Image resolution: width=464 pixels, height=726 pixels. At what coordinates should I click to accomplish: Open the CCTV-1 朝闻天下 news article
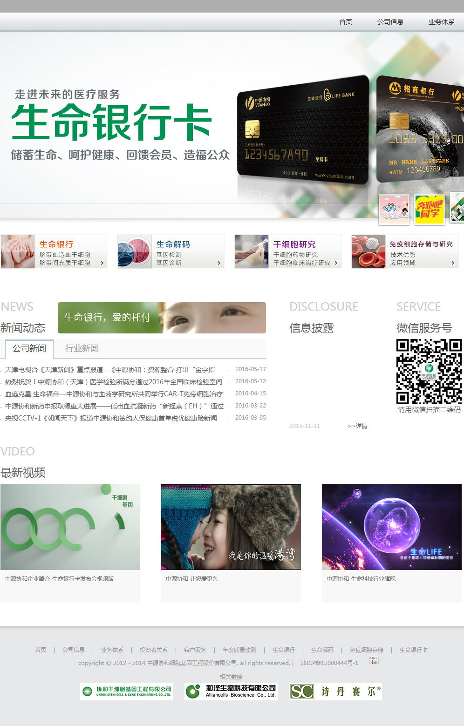pos(111,418)
